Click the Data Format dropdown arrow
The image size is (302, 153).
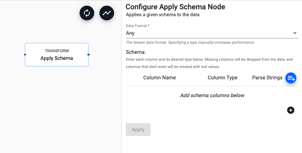tap(295, 33)
